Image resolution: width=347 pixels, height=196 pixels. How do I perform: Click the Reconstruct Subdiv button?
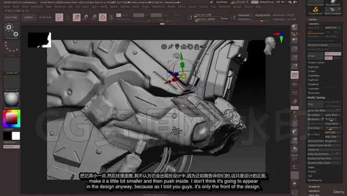click(324, 45)
